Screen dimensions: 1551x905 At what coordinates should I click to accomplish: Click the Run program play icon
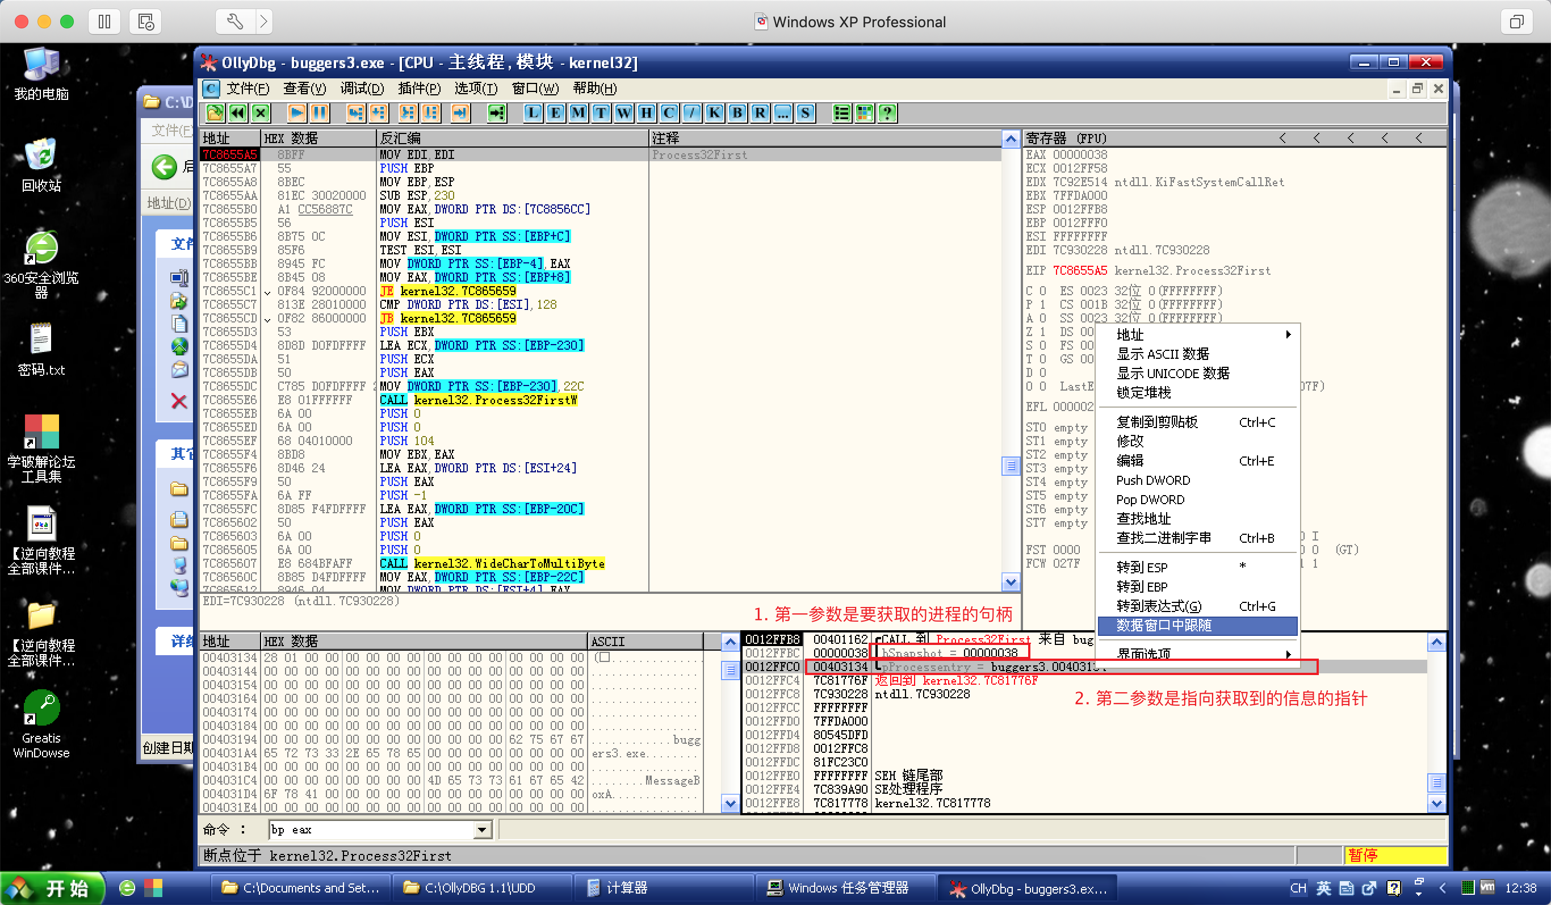click(x=297, y=112)
